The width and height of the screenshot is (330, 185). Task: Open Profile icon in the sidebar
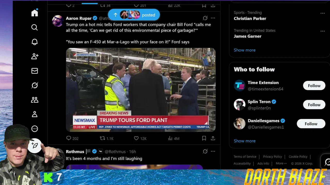point(35,114)
